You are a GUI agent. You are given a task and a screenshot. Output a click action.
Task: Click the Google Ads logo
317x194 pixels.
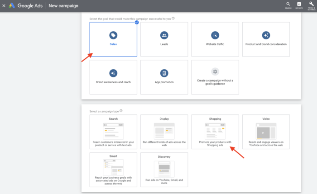(12, 5)
